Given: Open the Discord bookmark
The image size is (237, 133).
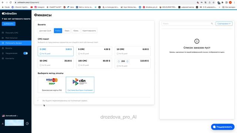Looking at the screenshot, I should pos(20,7).
